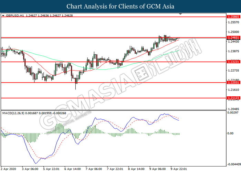Select the 1.24651 red price label
The height and width of the screenshot is (172, 241).
pyautogui.click(x=233, y=37)
